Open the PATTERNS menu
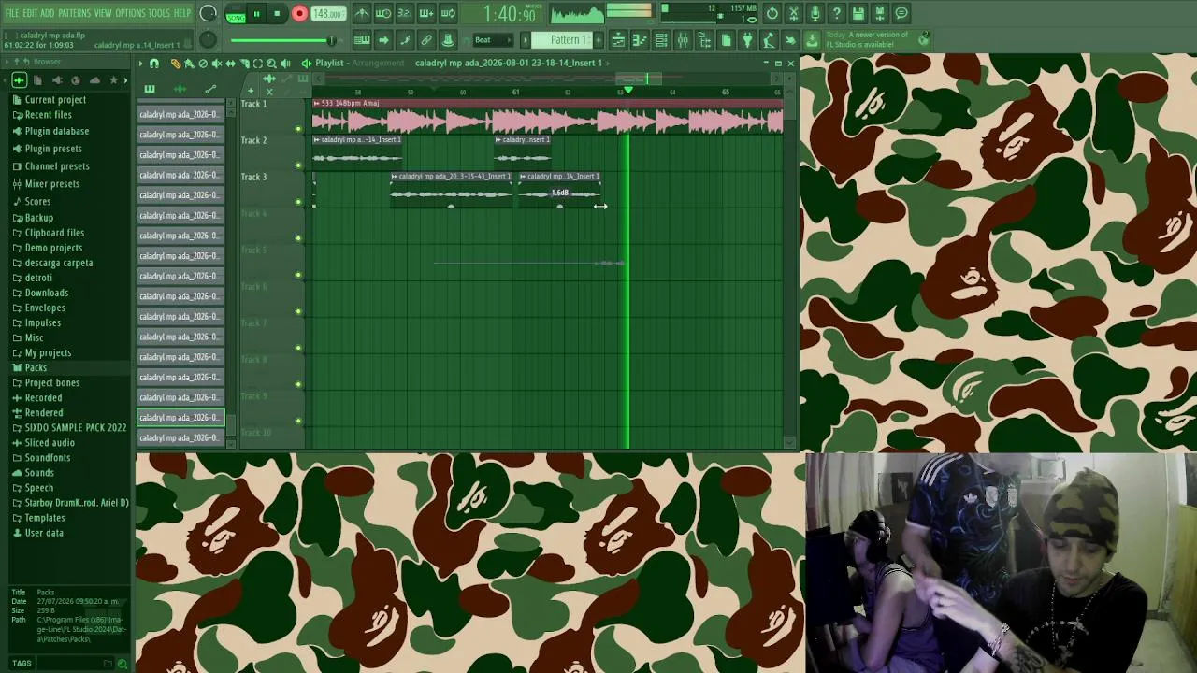 coord(75,13)
